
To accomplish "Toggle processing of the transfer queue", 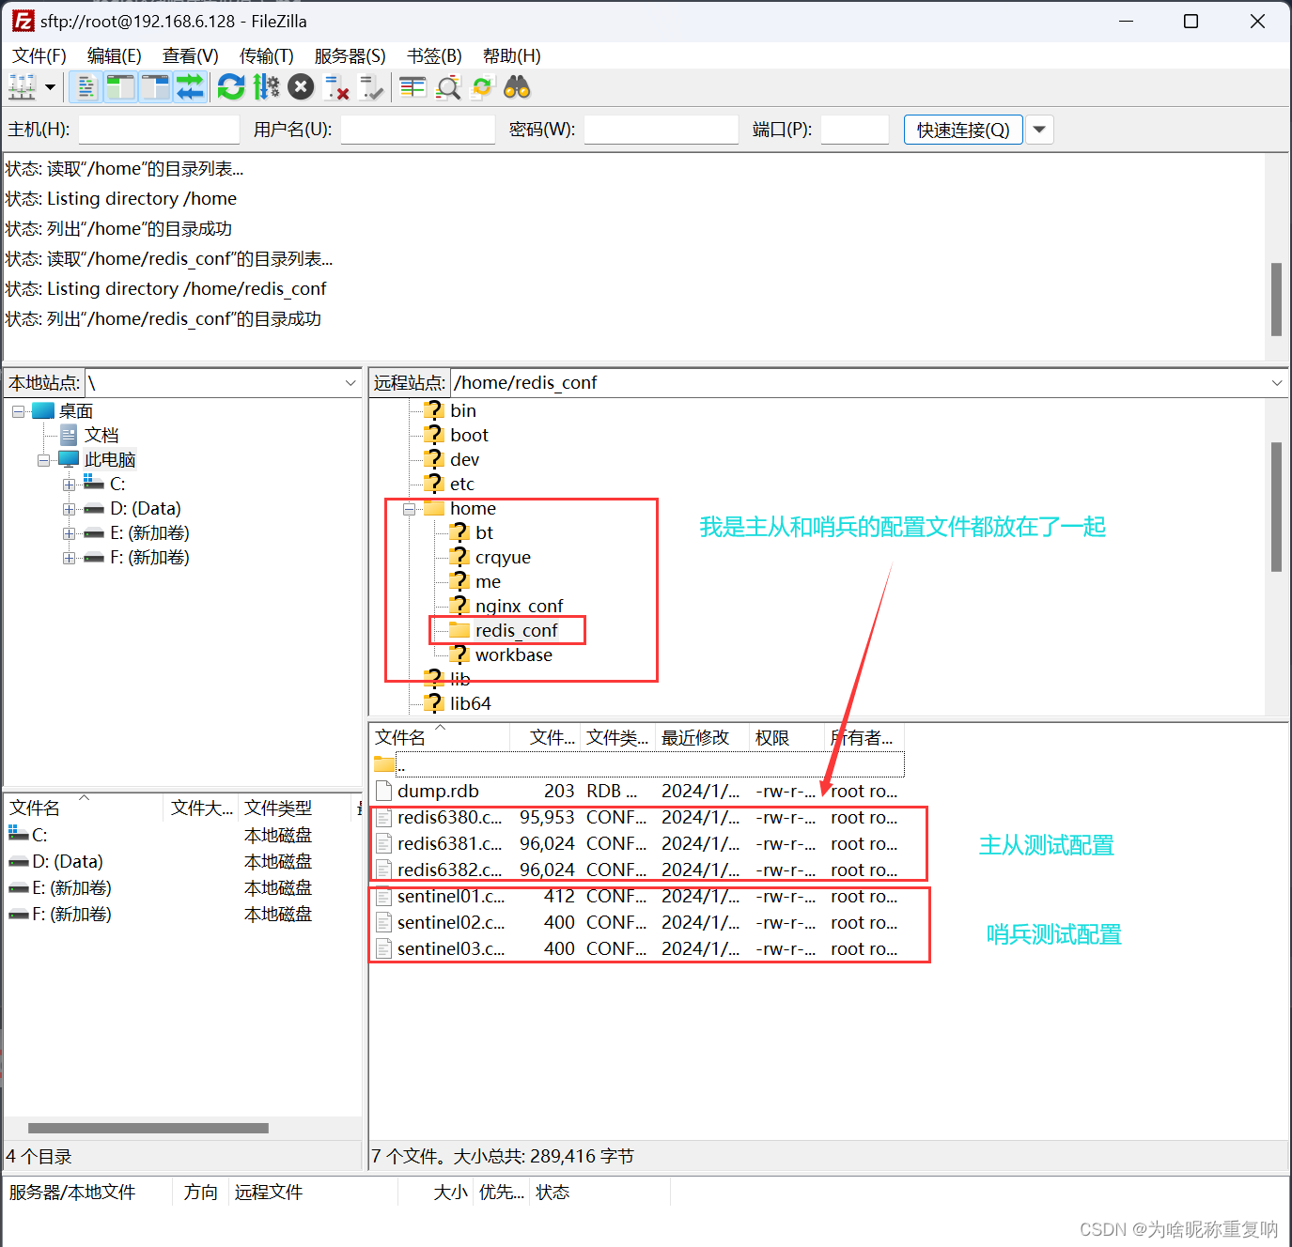I will (x=267, y=87).
